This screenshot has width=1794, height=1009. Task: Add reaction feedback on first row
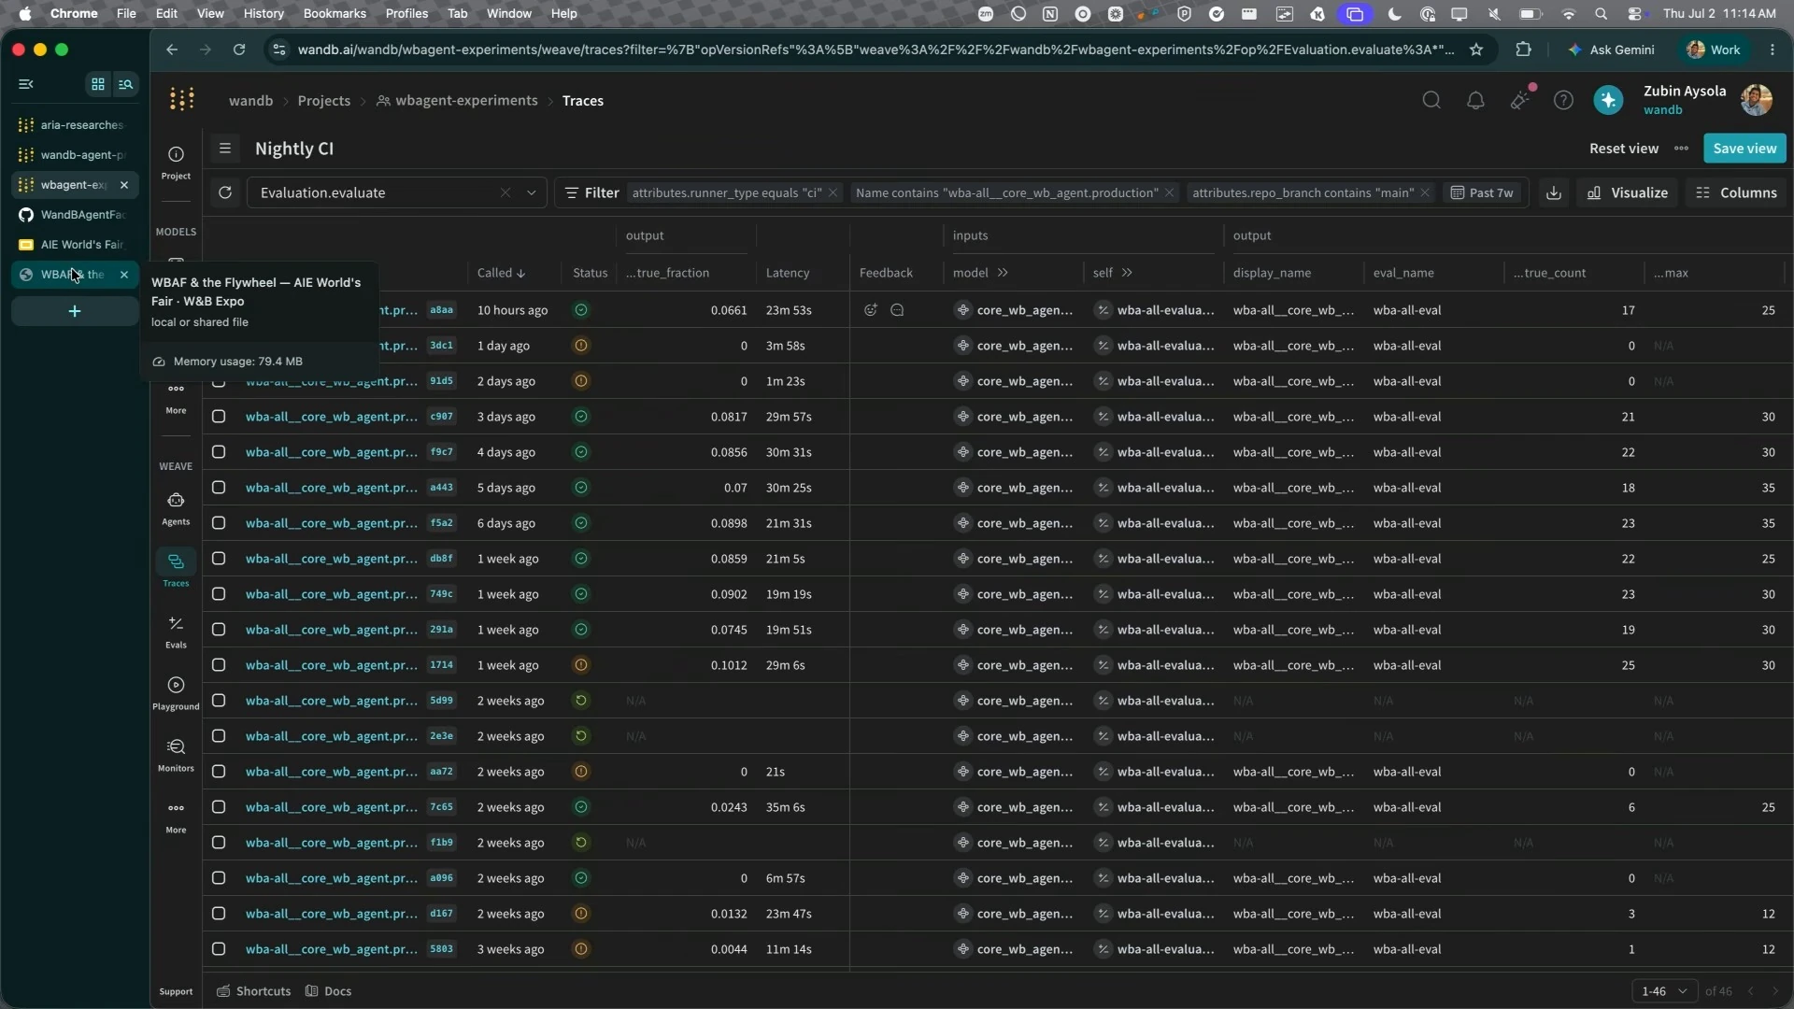point(871,310)
